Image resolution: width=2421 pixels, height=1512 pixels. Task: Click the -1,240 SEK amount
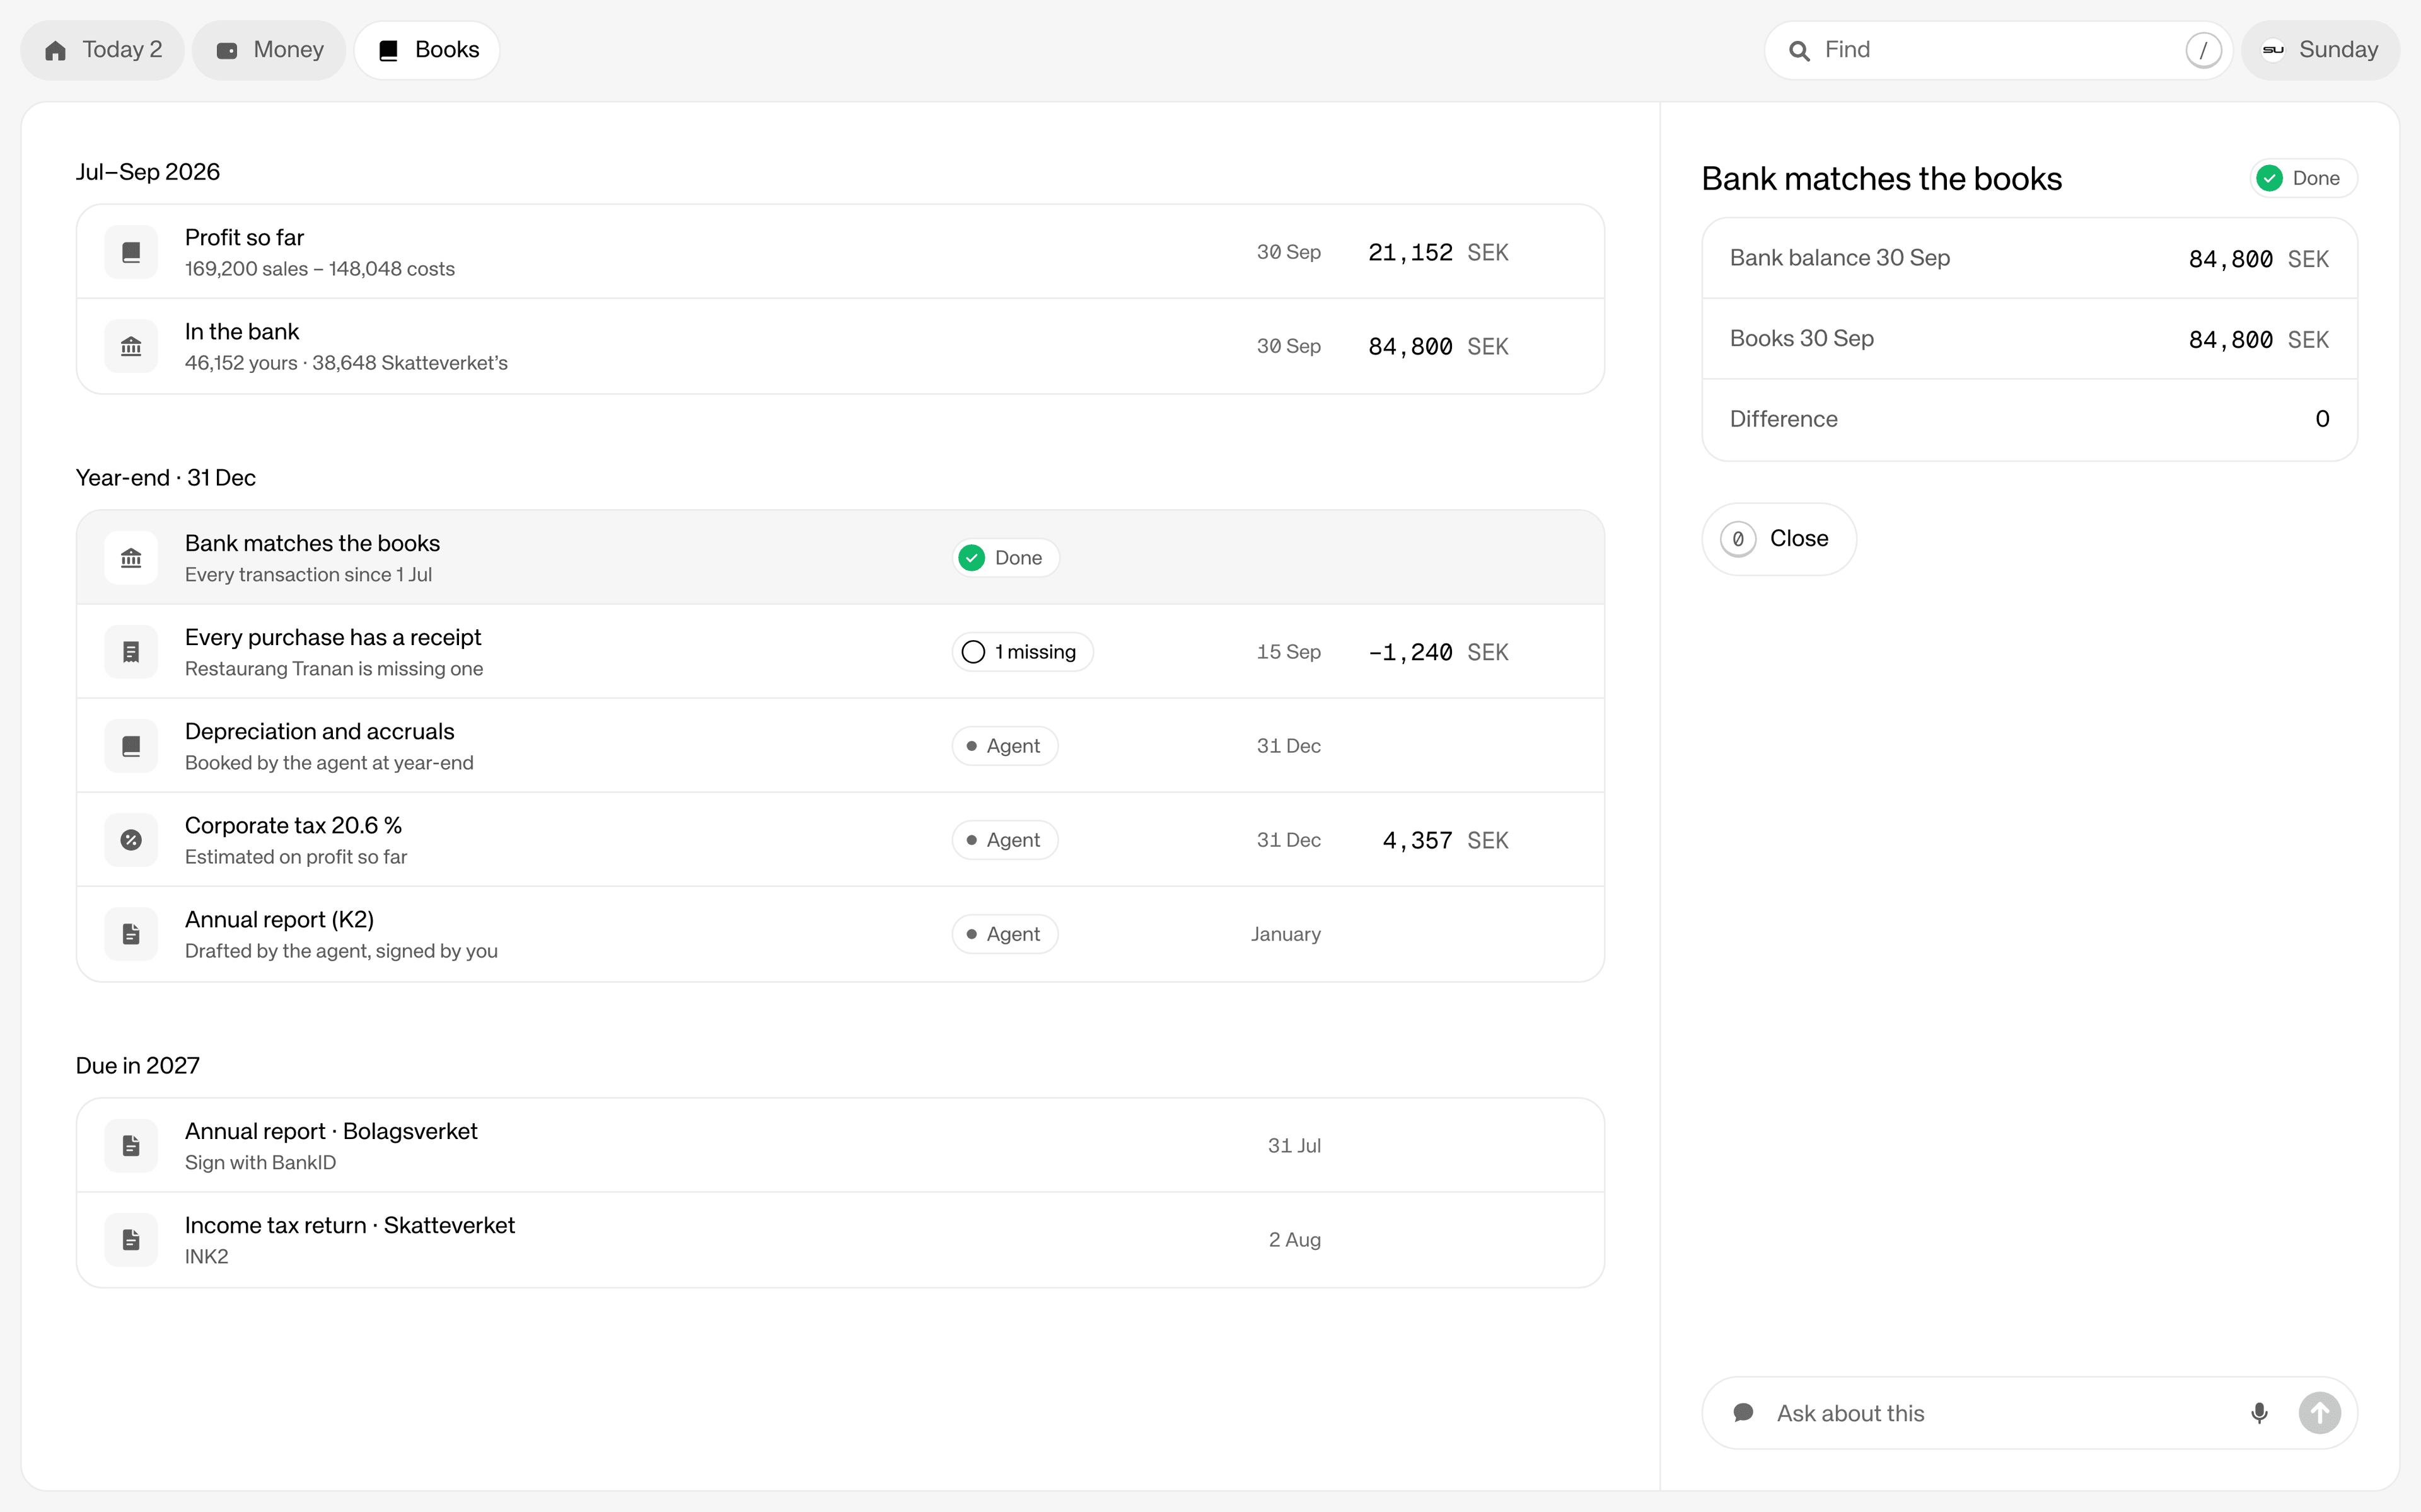pos(1437,652)
